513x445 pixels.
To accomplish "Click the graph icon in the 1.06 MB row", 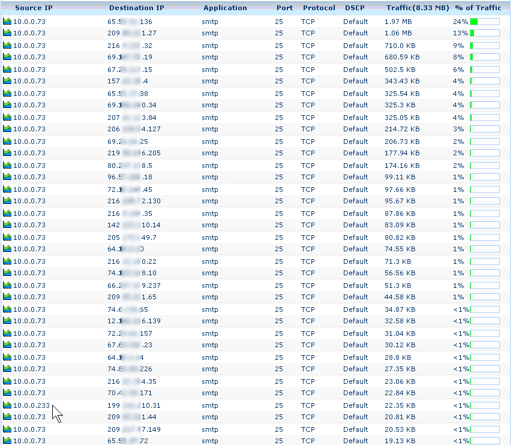I will pos(7,33).
